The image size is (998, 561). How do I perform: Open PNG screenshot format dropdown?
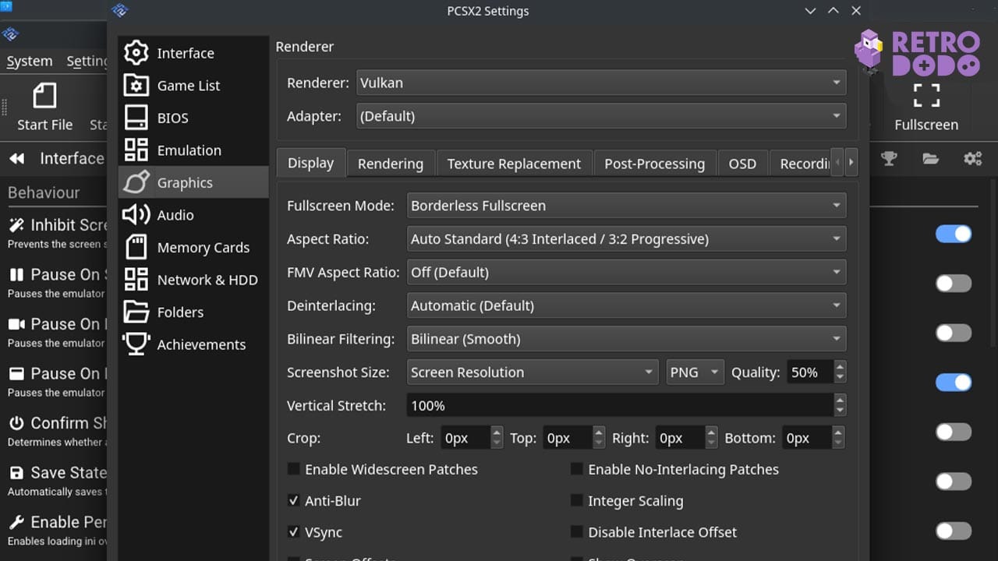click(695, 372)
